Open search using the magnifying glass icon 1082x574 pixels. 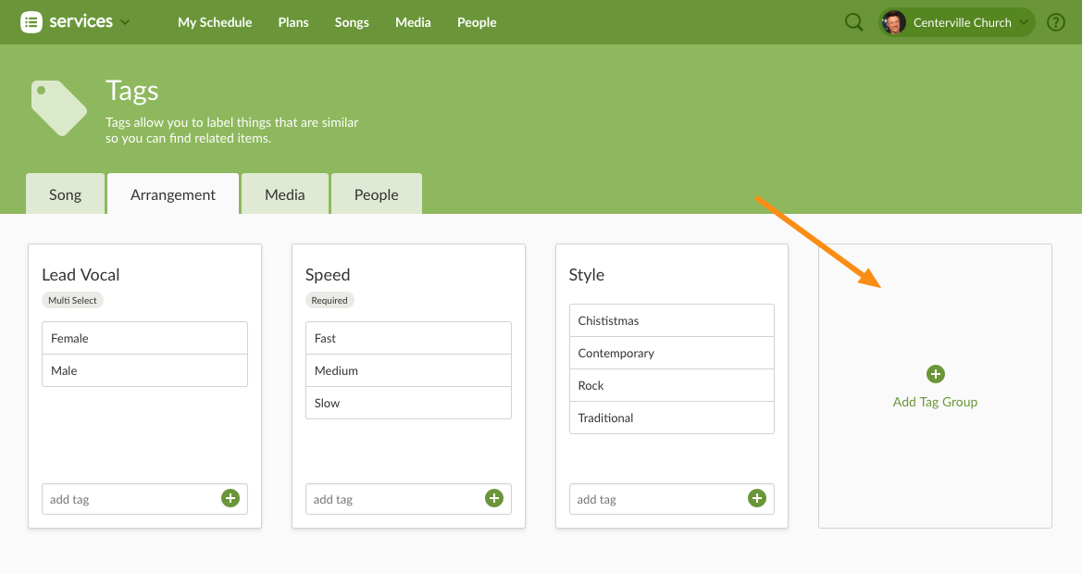pos(852,21)
